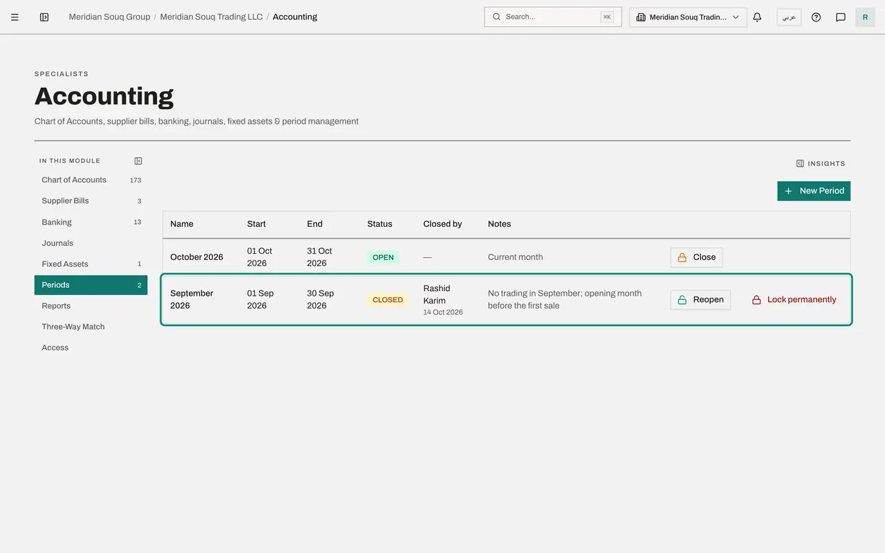Click the OPEN status badge
The height and width of the screenshot is (553, 885).
pos(383,257)
